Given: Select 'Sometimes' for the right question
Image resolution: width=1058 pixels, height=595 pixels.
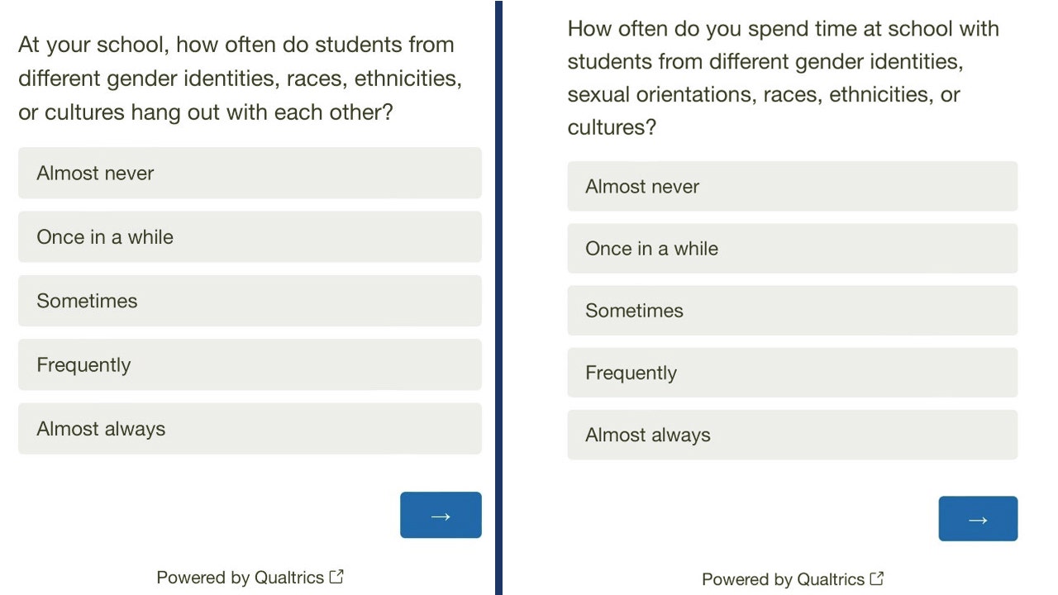Looking at the screenshot, I should [792, 310].
